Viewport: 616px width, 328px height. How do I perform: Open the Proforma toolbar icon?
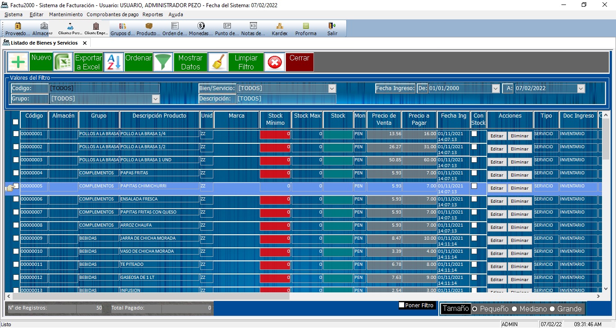(x=306, y=29)
